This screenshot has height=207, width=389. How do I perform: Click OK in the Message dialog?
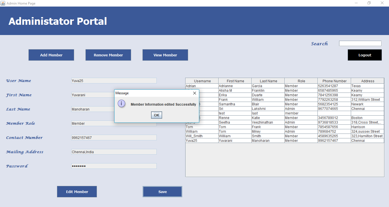[x=156, y=115]
